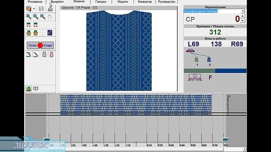This screenshot has width=271, height=152.
Task: Click the R10 needle ruler label
Action: click(x=149, y=145)
